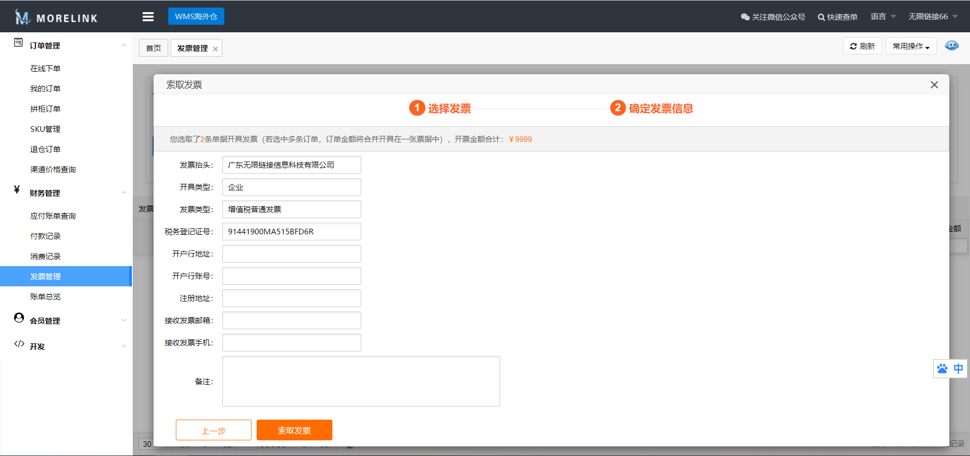Click the refresh 刷新 button
This screenshot has width=970, height=456.
pos(862,46)
